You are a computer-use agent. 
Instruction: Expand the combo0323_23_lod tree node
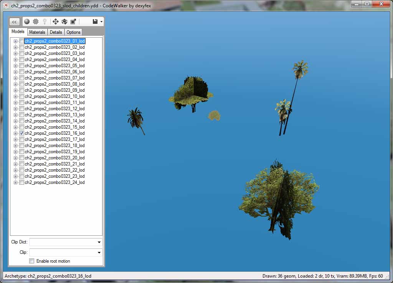coord(15,176)
